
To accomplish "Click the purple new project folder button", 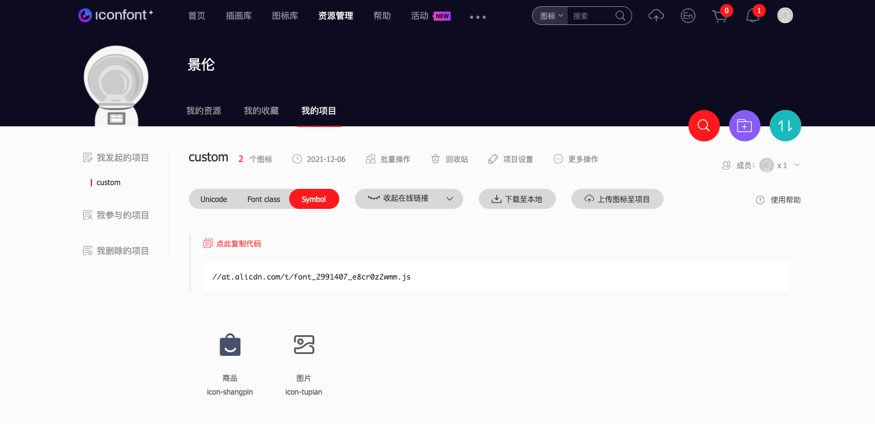I will 744,126.
